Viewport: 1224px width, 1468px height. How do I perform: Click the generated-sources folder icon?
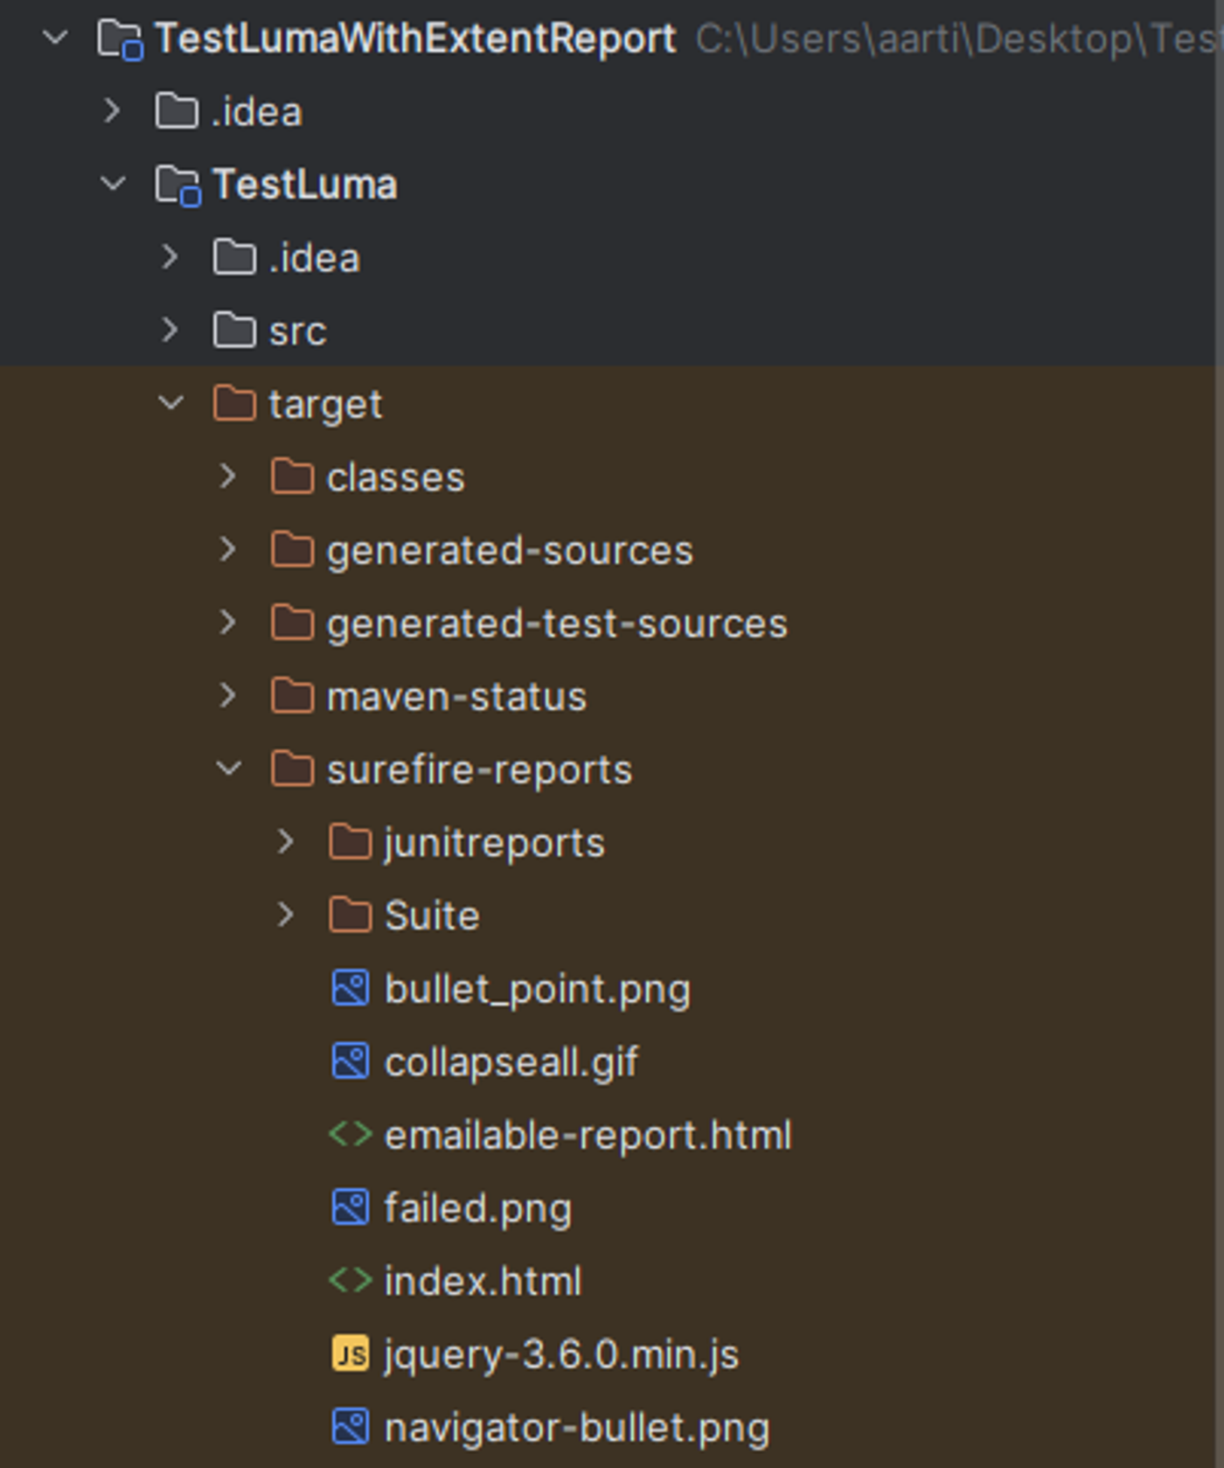point(293,551)
